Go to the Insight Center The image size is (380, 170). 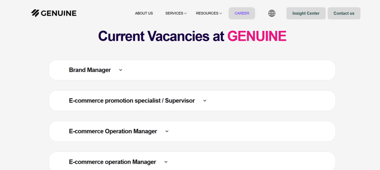(x=306, y=13)
